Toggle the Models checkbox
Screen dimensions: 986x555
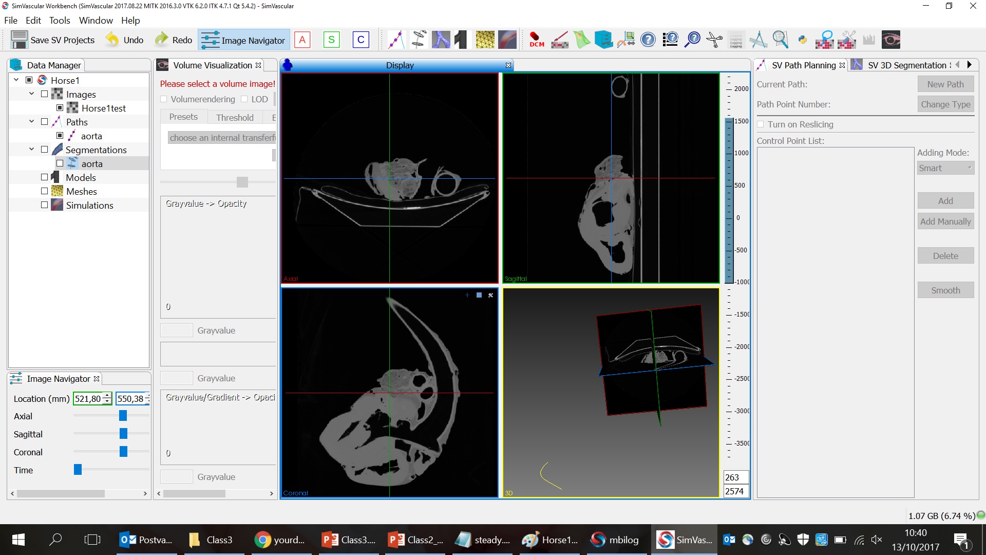point(44,177)
